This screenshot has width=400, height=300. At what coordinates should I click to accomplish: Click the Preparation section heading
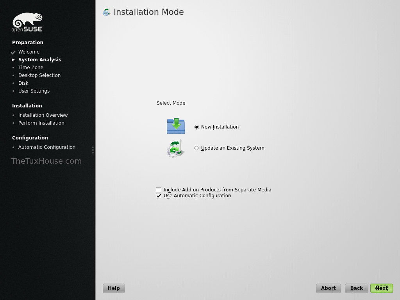coord(28,42)
